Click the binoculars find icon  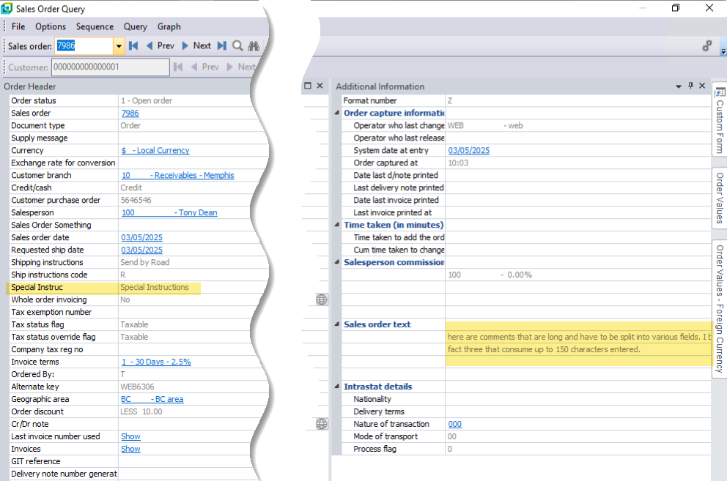coord(254,46)
